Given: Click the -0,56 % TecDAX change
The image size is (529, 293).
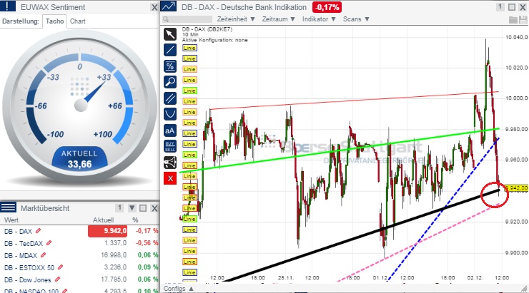Looking at the screenshot, I should coord(147,243).
